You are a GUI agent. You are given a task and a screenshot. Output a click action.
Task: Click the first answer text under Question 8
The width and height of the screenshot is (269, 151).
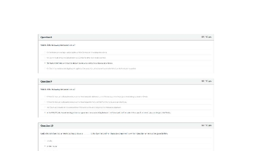click(77, 52)
